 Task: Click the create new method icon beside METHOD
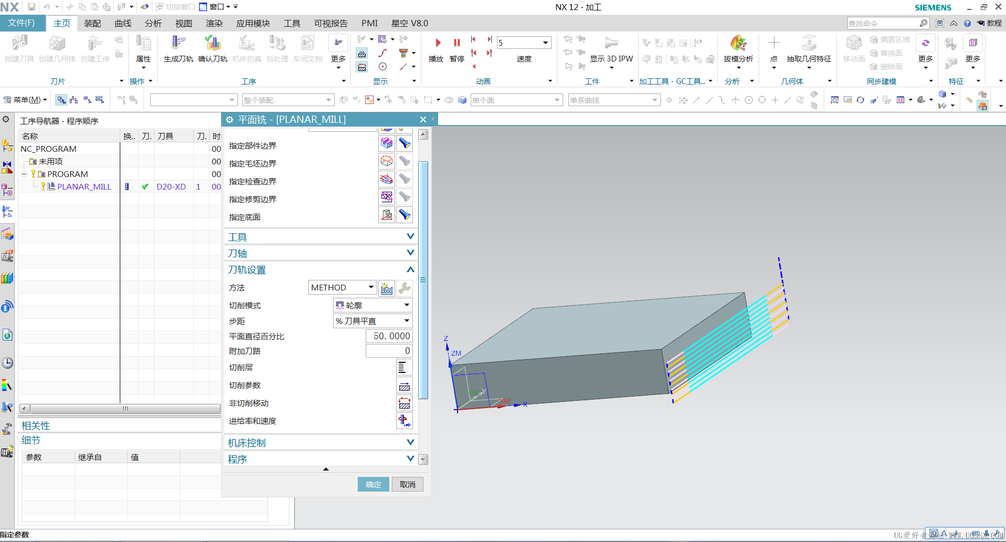(387, 288)
